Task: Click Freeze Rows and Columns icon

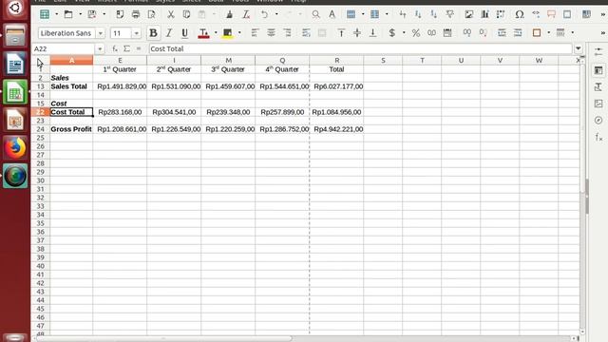Action: pos(586,14)
